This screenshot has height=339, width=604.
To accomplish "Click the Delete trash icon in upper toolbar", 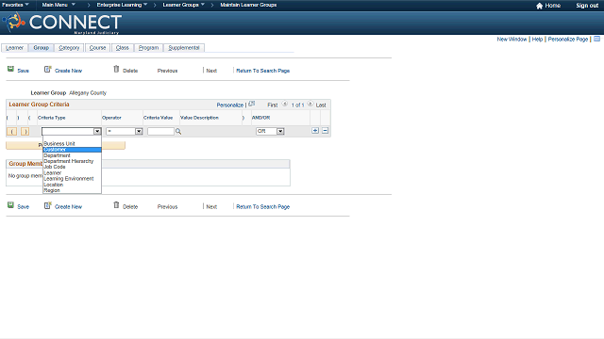I will pyautogui.click(x=116, y=69).
